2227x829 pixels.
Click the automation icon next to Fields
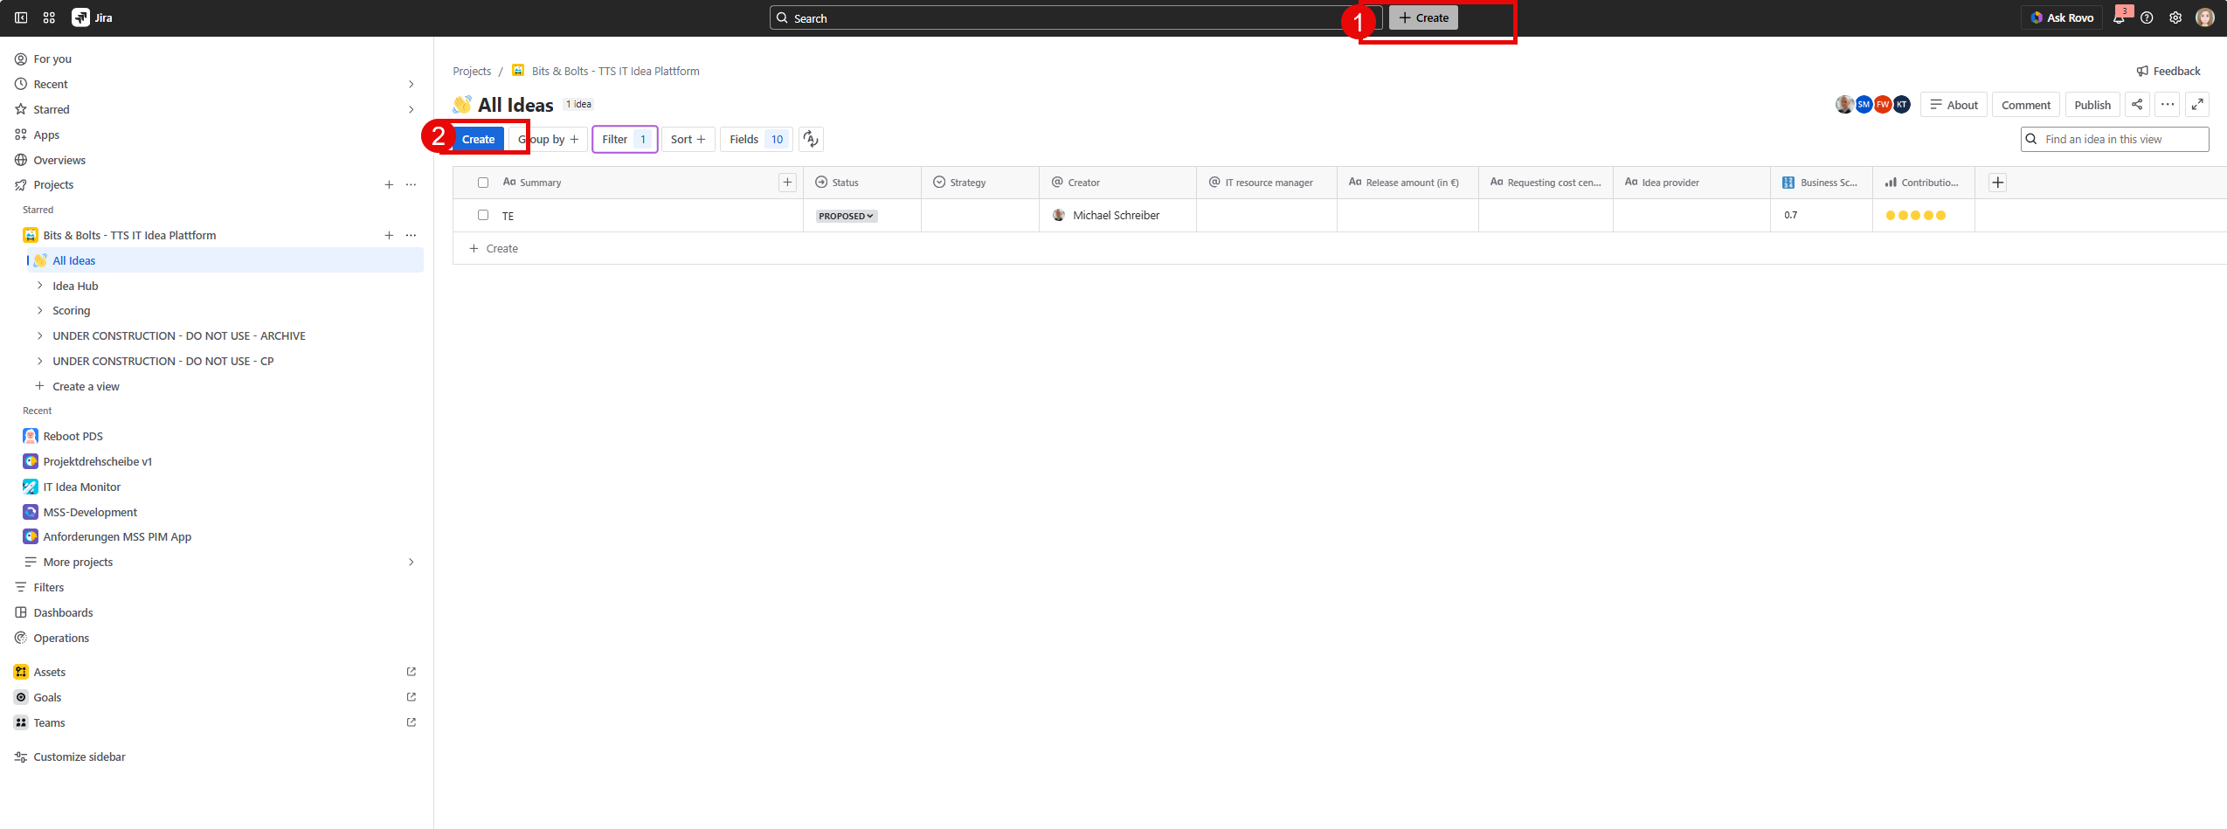(811, 139)
